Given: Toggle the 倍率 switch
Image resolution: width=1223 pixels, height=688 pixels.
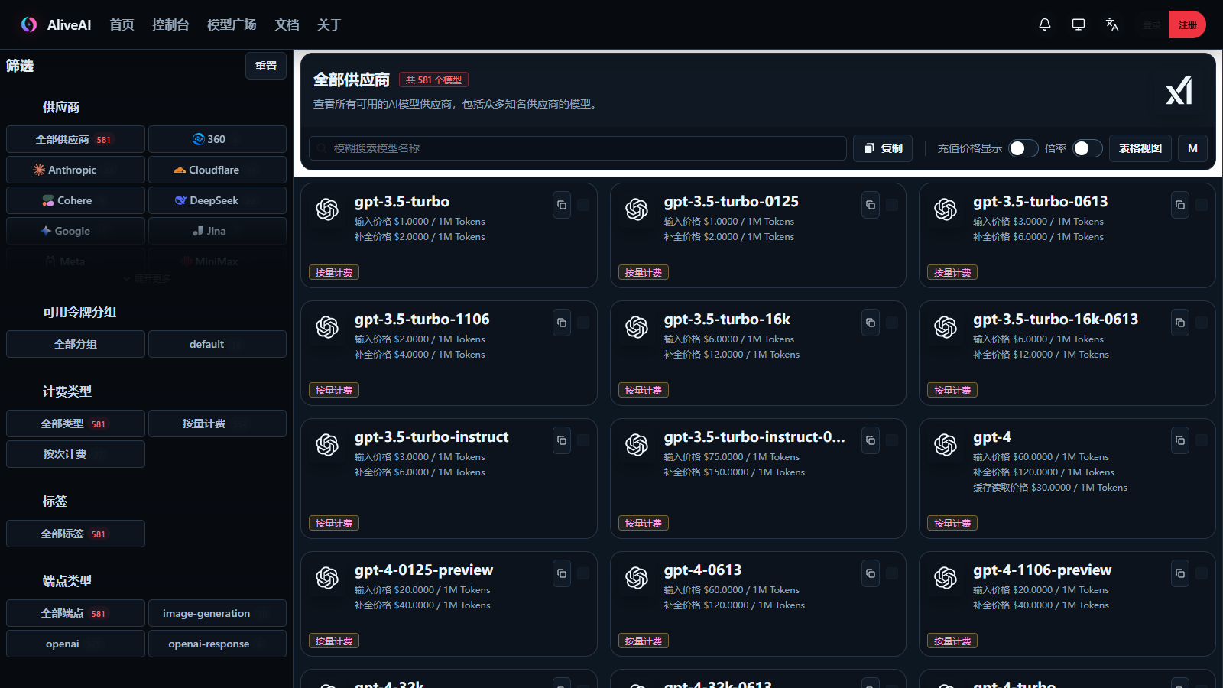Looking at the screenshot, I should pos(1088,148).
